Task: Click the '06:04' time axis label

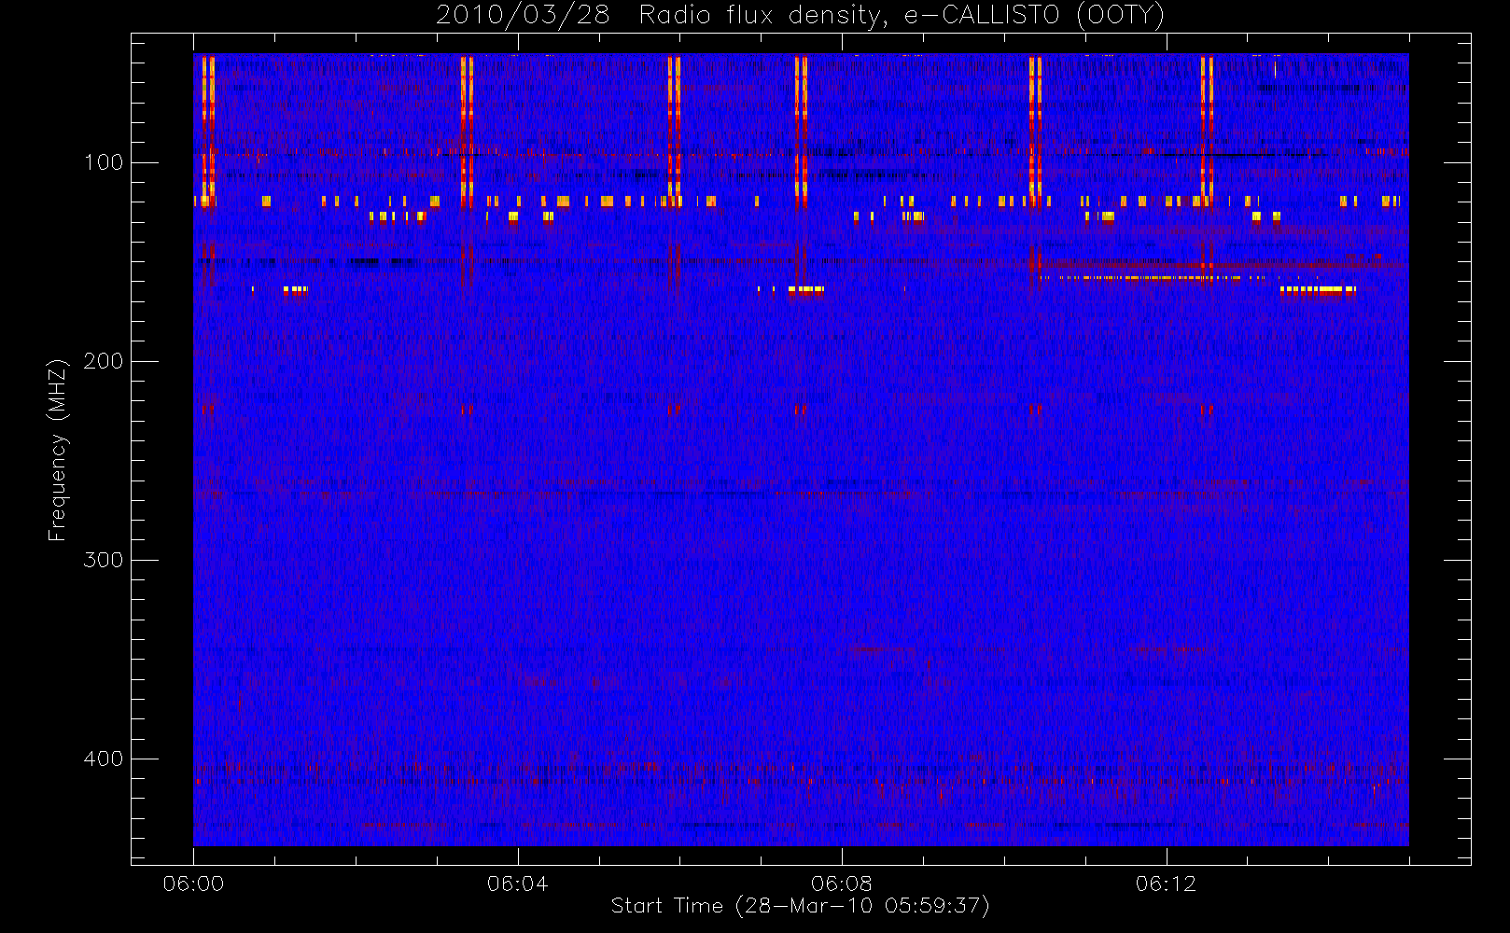Action: tap(517, 884)
